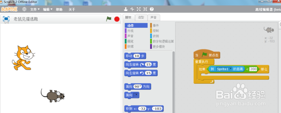
Task: Select the duplicate stamp tool
Action: tap(126, 9)
